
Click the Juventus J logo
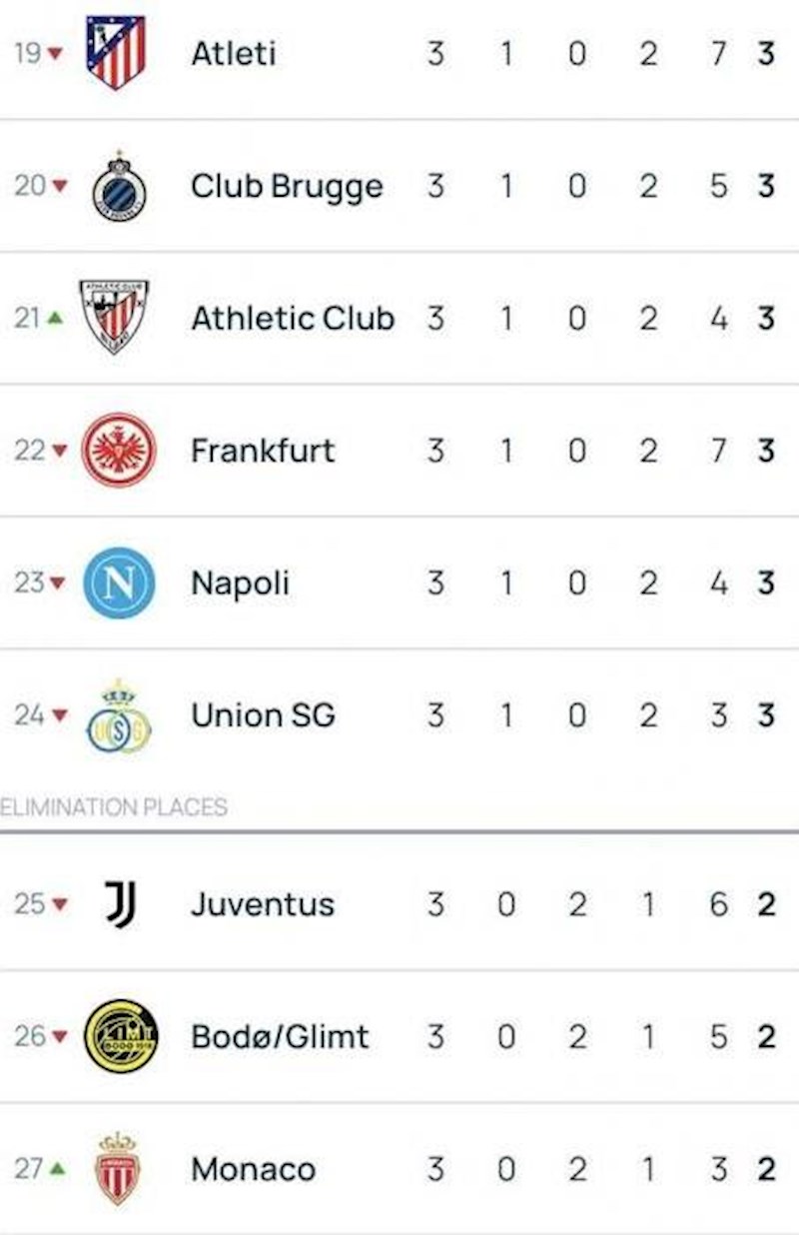pyautogui.click(x=120, y=904)
